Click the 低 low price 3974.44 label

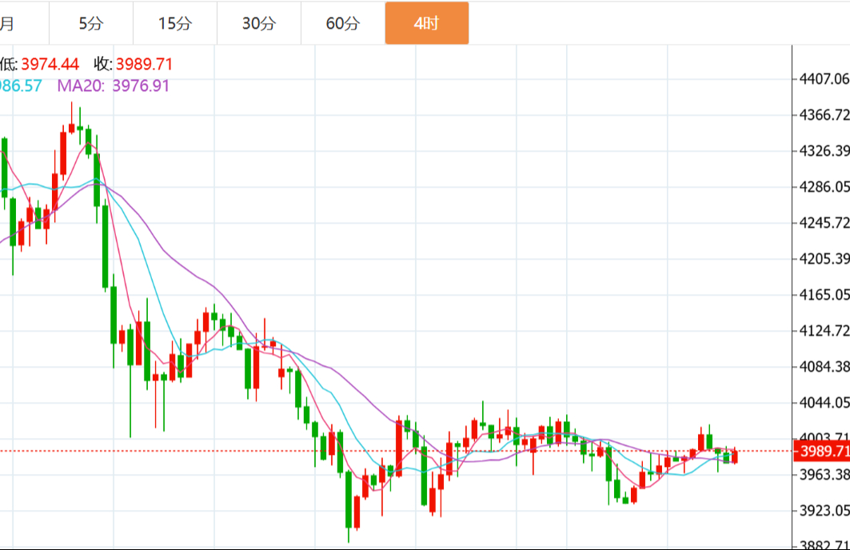[50, 65]
